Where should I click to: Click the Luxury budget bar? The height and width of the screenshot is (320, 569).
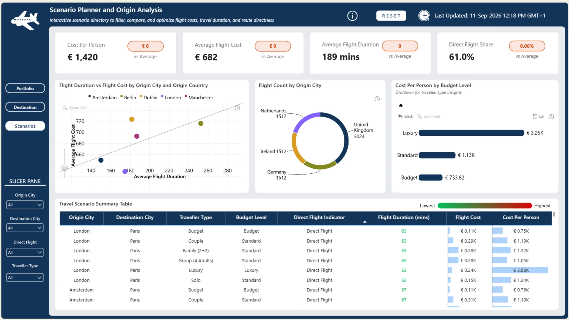[x=471, y=133]
